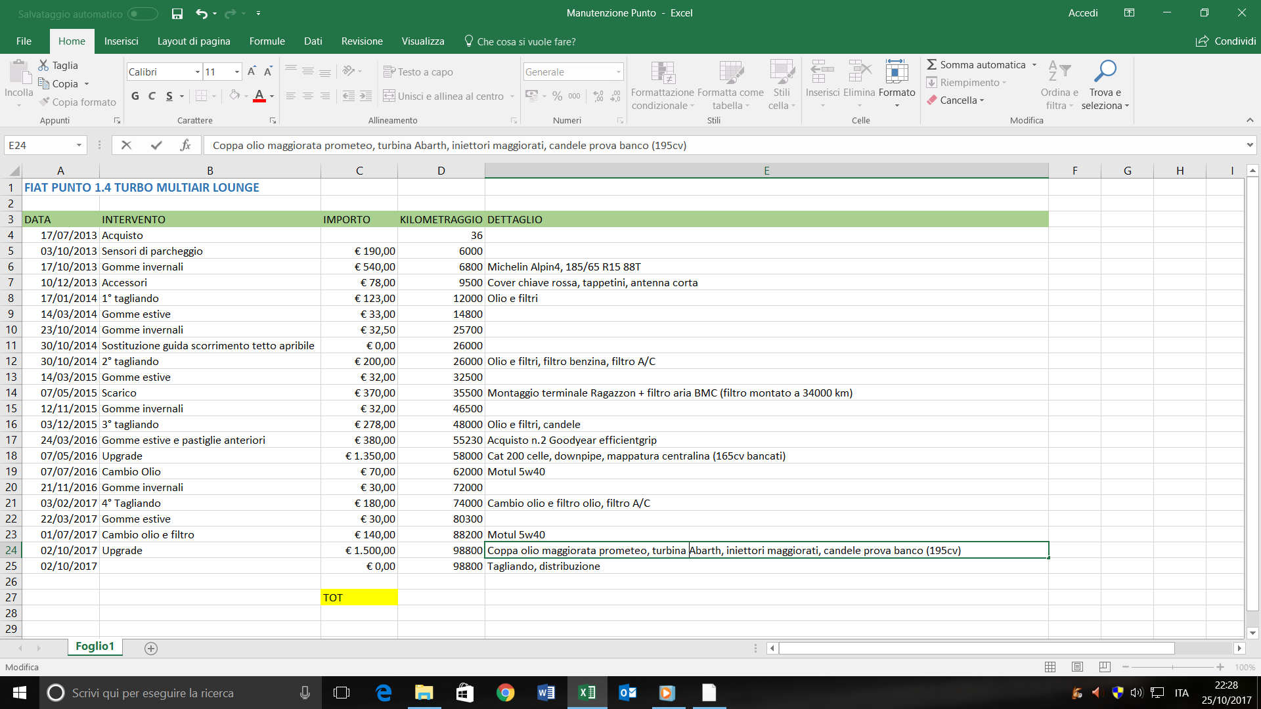Image resolution: width=1261 pixels, height=709 pixels.
Task: Cancel the formula bar entry (X)
Action: tap(127, 145)
